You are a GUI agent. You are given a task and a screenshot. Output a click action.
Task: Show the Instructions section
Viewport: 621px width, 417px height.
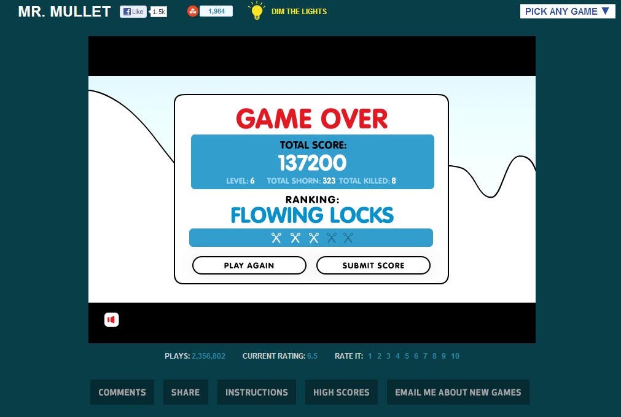pos(257,392)
